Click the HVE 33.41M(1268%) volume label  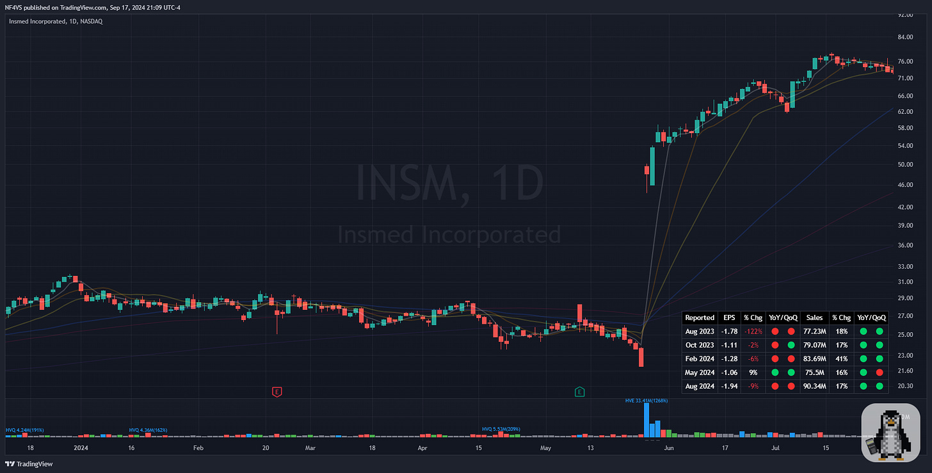[647, 400]
